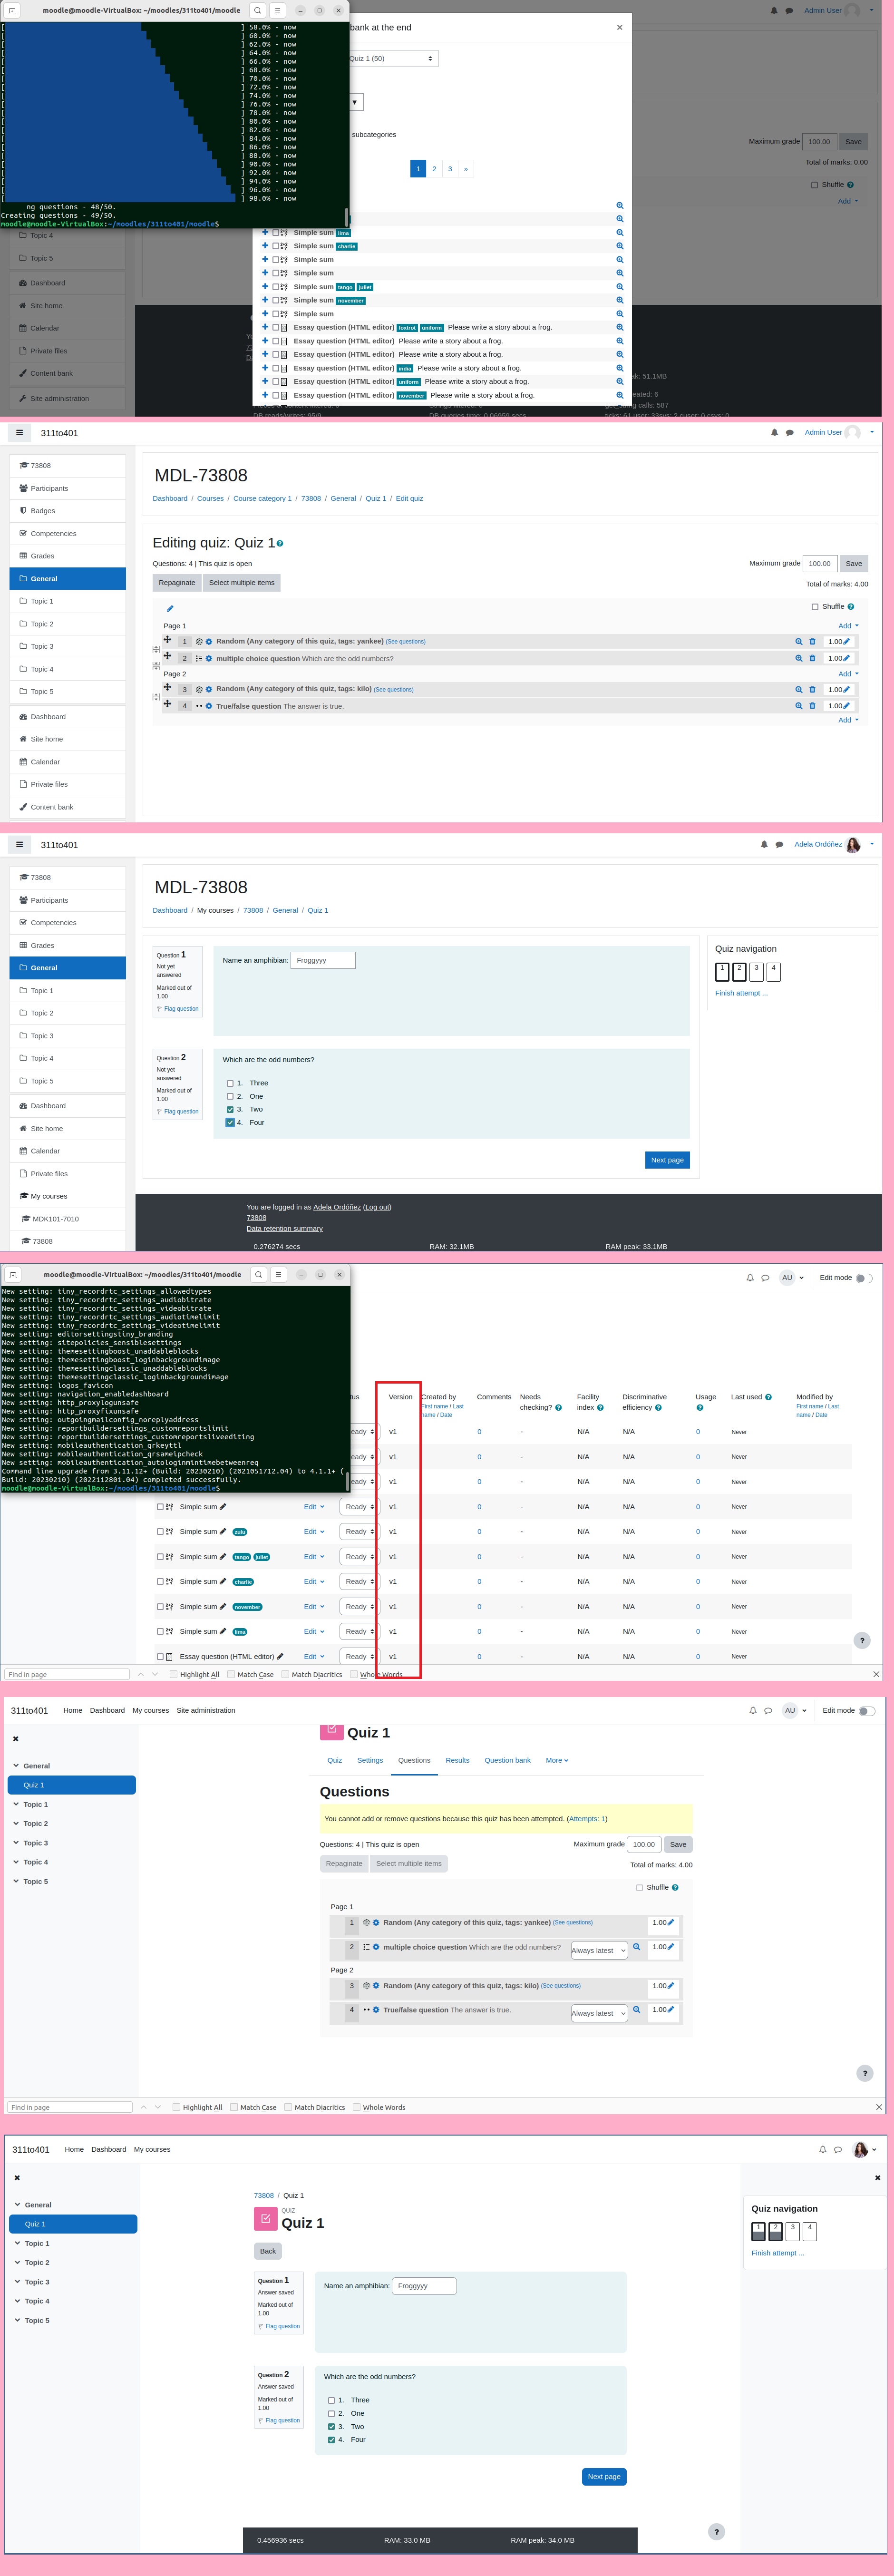Open search in terminal showing progress percentages
This screenshot has width=894, height=2576.
click(257, 10)
